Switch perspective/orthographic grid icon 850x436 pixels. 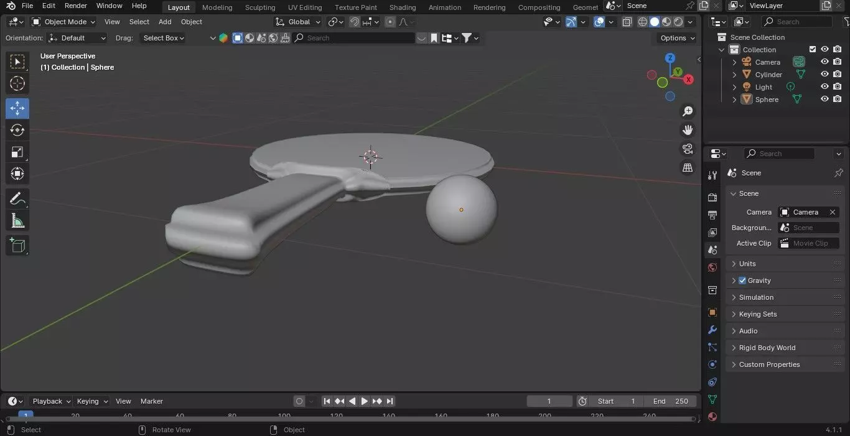click(x=688, y=167)
